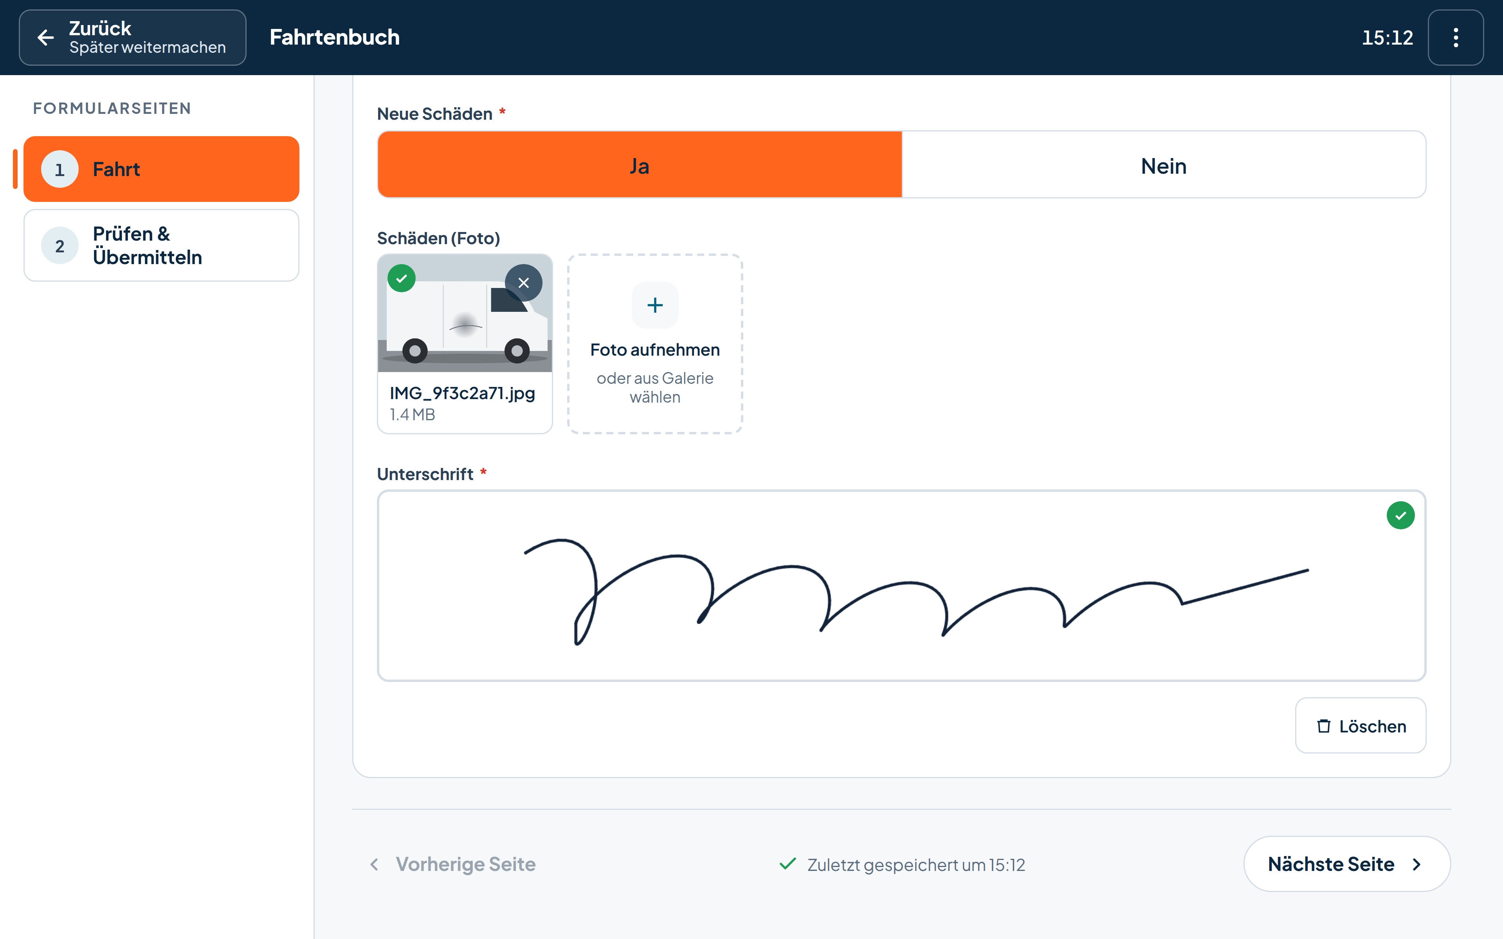
Task: Click the green checkmark on the photo thumbnail
Action: [402, 278]
